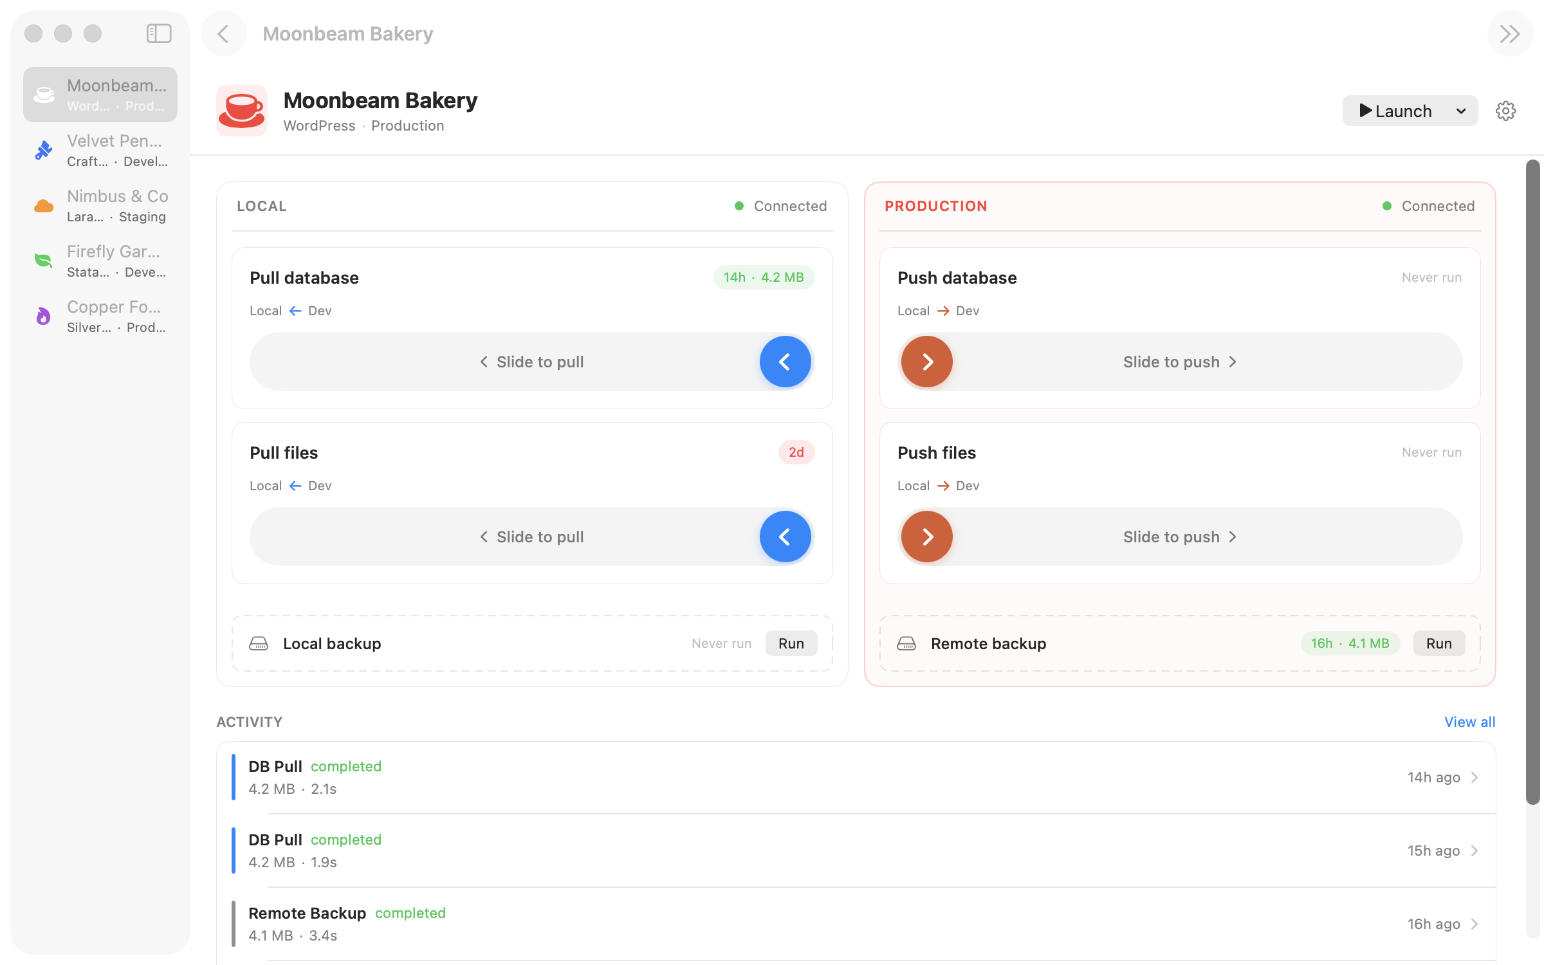Image resolution: width=1544 pixels, height=965 pixels.
Task: Click the 2d badge on Pull files
Action: click(x=796, y=452)
